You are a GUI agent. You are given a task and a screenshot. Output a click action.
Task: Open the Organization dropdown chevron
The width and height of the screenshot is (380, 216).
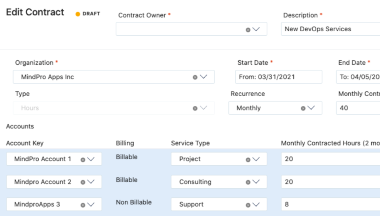(x=203, y=77)
